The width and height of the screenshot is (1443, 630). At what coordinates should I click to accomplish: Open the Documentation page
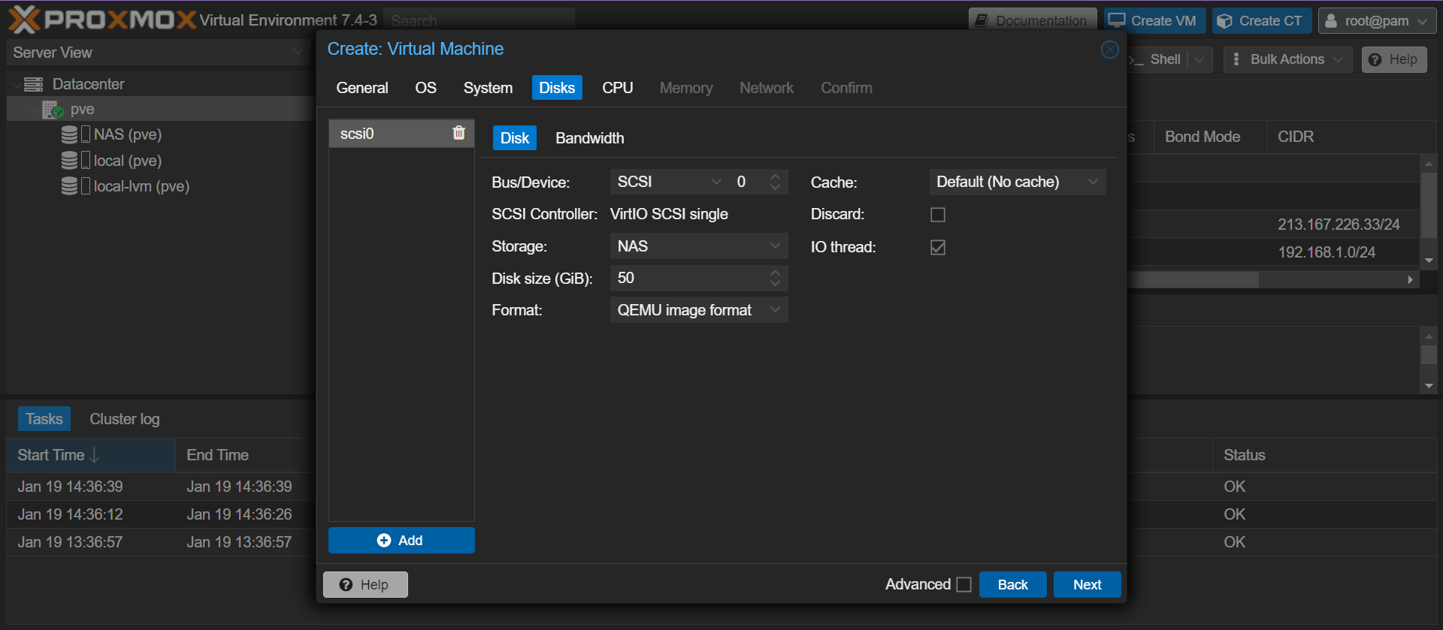pyautogui.click(x=1032, y=20)
